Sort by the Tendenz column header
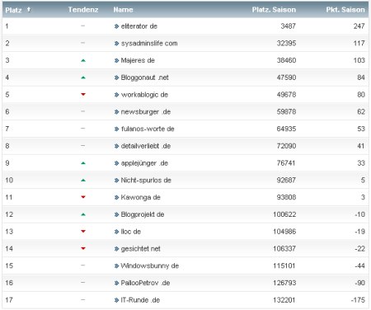The width and height of the screenshot is (371, 310). pyautogui.click(x=83, y=10)
